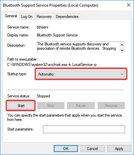Click the greyed-out Pause button

click(x=81, y=106)
